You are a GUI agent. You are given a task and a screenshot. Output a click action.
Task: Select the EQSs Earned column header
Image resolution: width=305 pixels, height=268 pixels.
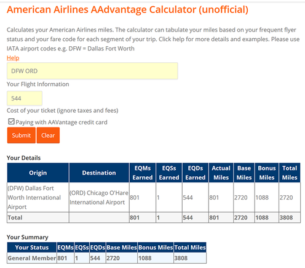(169, 173)
